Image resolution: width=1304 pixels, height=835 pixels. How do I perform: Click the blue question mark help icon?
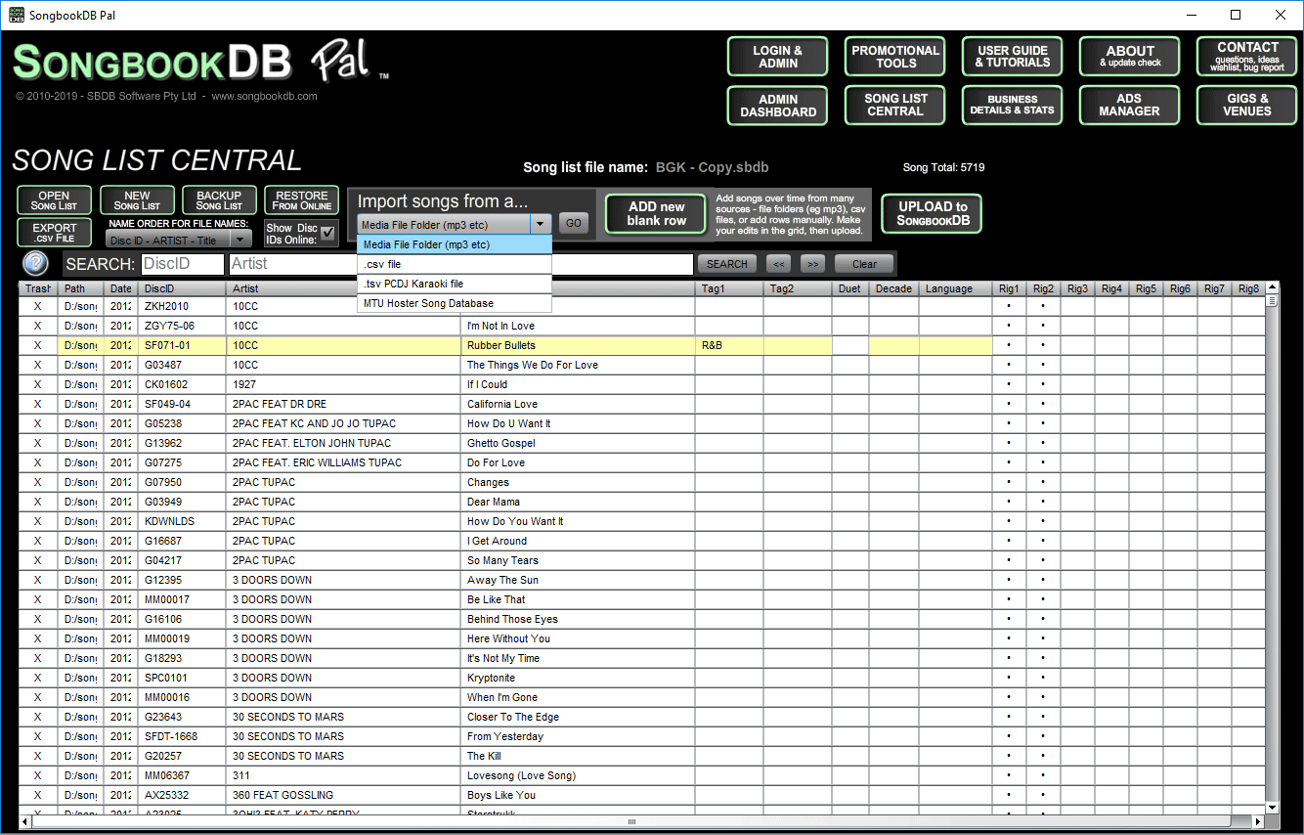pyautogui.click(x=36, y=262)
